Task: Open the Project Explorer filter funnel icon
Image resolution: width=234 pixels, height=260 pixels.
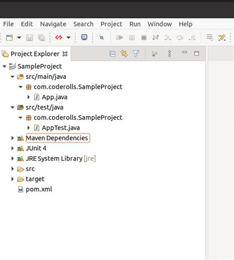Action: pyautogui.click(x=136, y=54)
